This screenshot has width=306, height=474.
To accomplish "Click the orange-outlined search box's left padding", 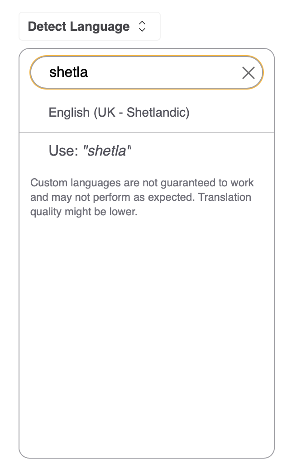I will pos(40,73).
